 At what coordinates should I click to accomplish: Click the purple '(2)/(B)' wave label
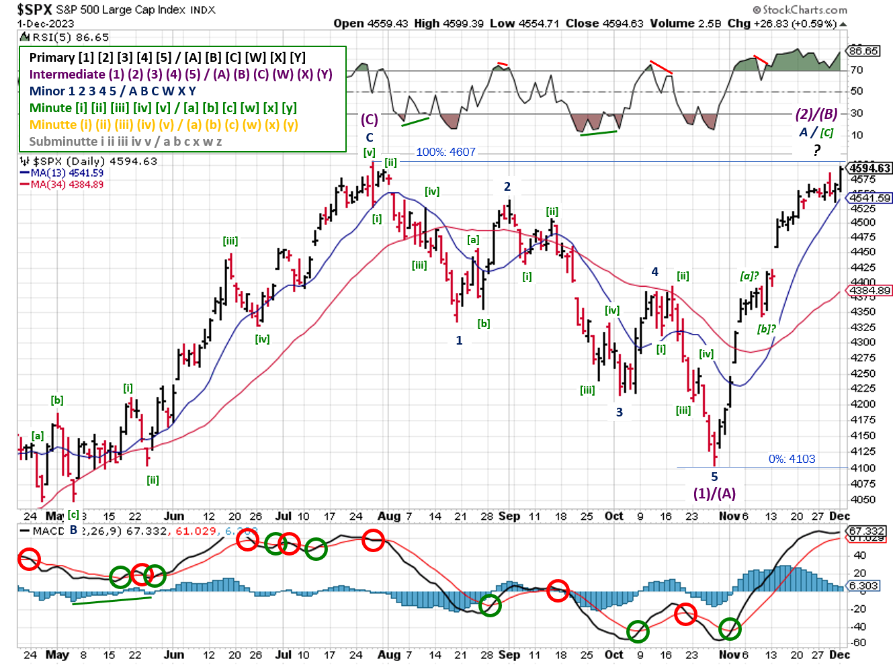[816, 114]
